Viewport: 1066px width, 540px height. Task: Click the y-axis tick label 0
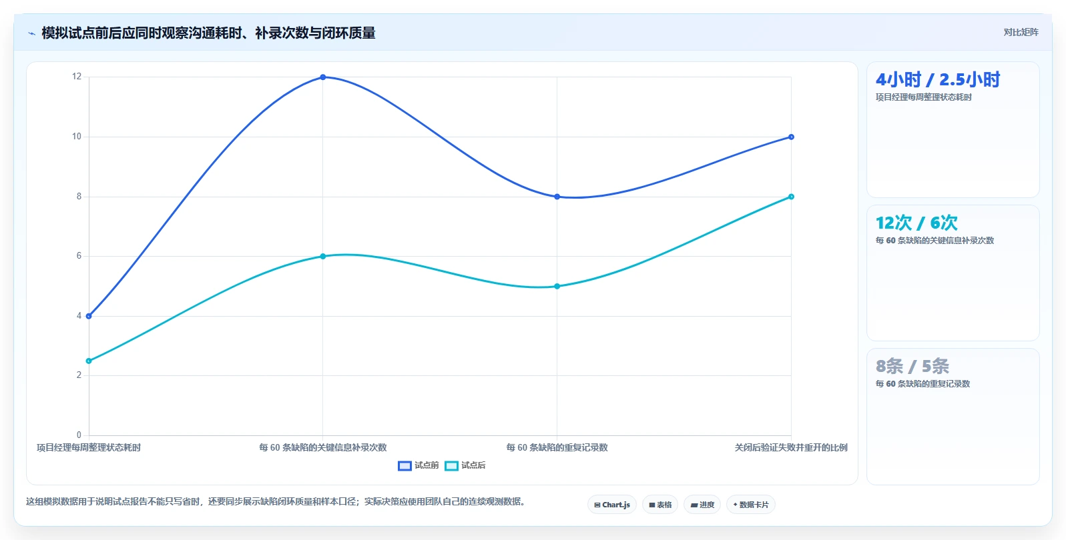tap(79, 435)
